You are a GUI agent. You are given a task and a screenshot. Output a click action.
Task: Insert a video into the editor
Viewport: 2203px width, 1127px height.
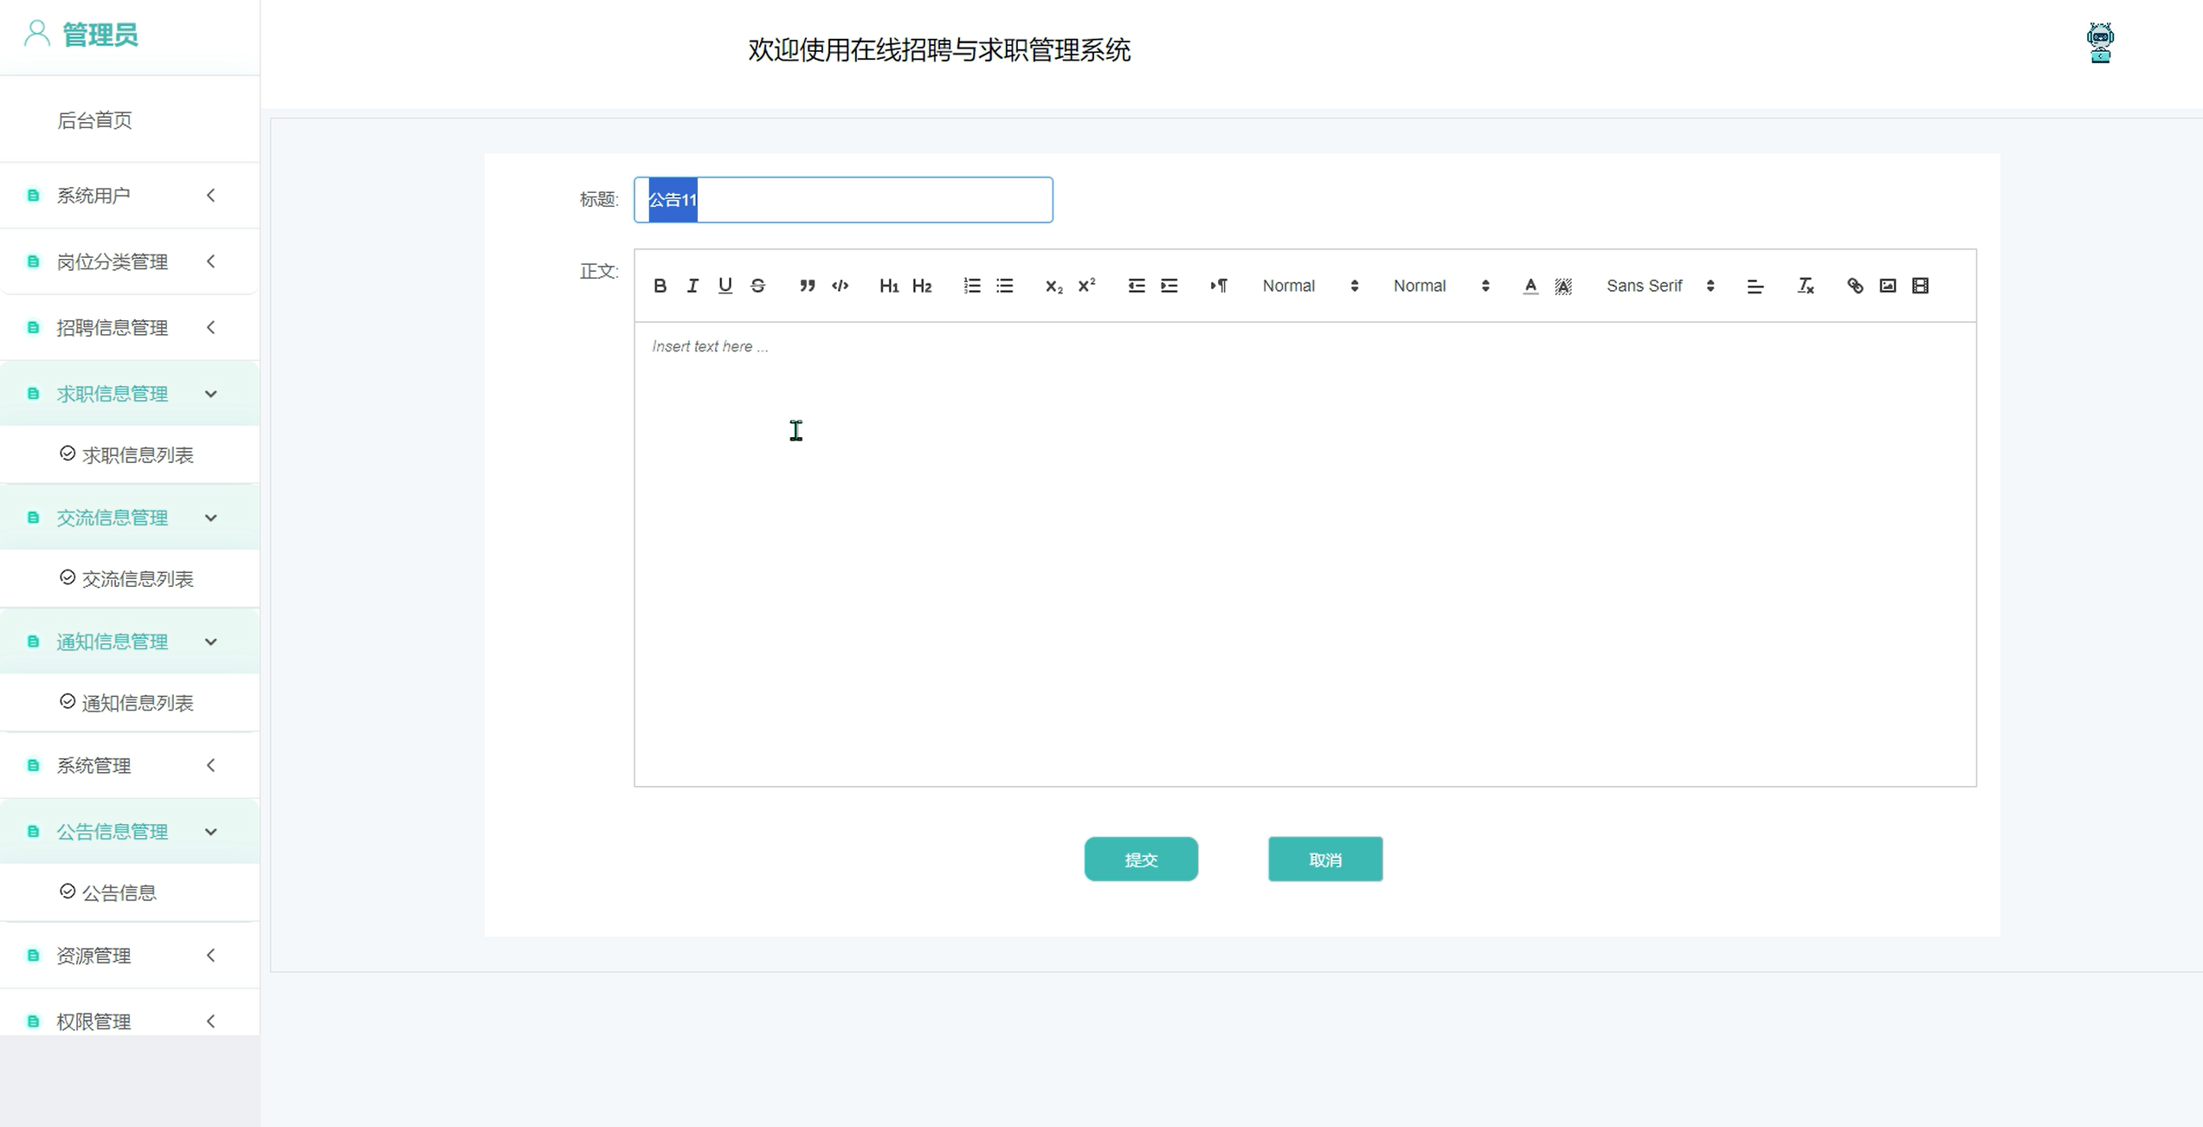click(x=1920, y=286)
